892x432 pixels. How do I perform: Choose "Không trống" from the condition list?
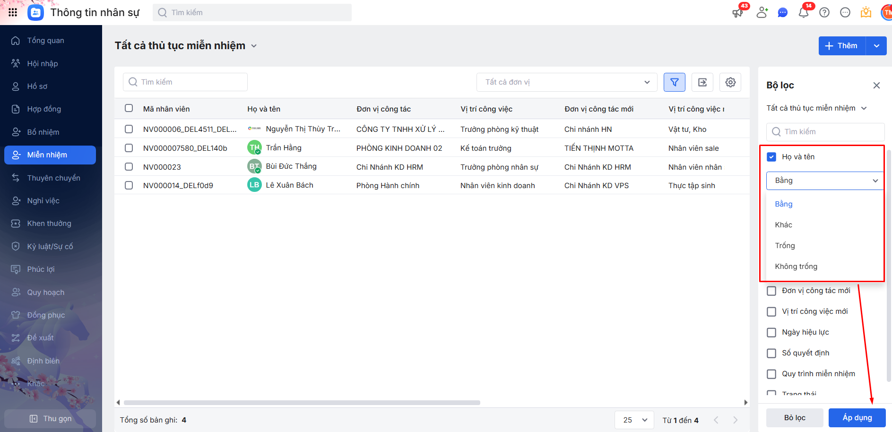pos(796,267)
